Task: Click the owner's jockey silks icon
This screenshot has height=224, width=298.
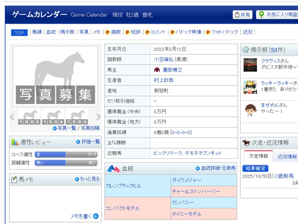Action: pyautogui.click(x=157, y=70)
